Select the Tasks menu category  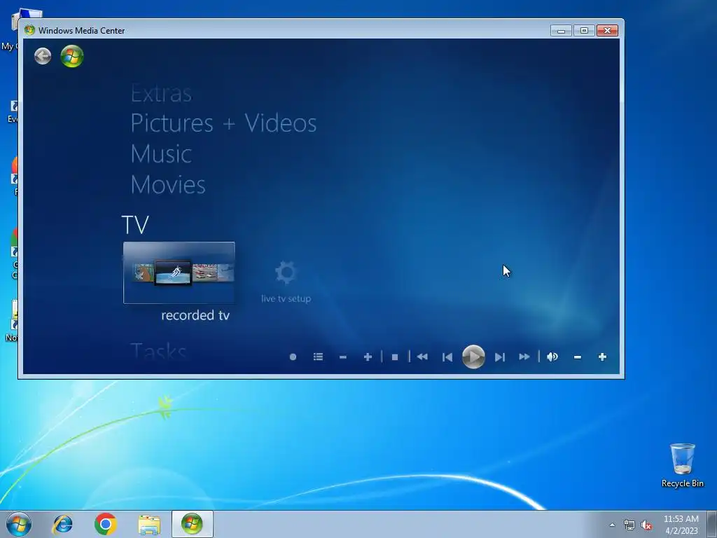pos(159,351)
